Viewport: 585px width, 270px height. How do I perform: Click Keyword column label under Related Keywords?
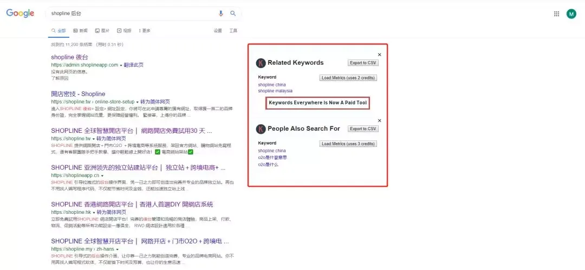coord(267,77)
